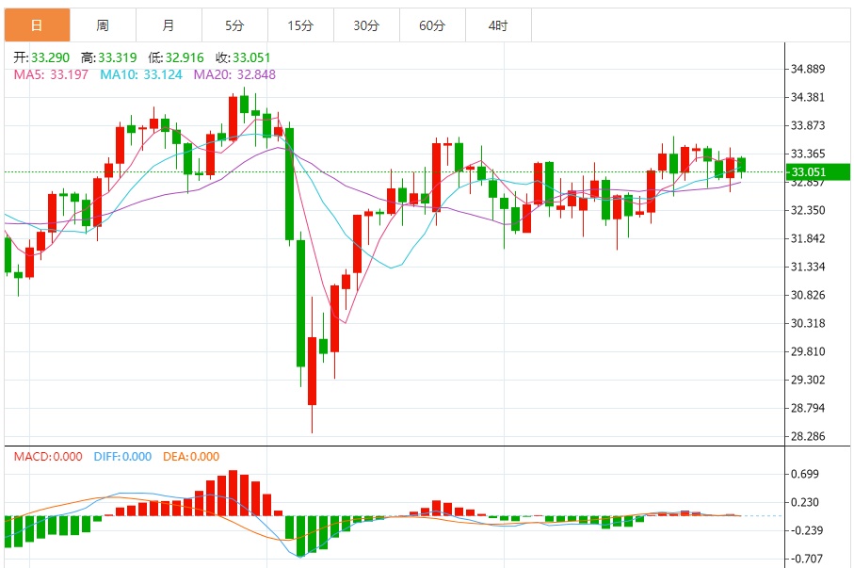Click the 28.286 price axis label
This screenshot has height=568, width=854.
tap(808, 436)
